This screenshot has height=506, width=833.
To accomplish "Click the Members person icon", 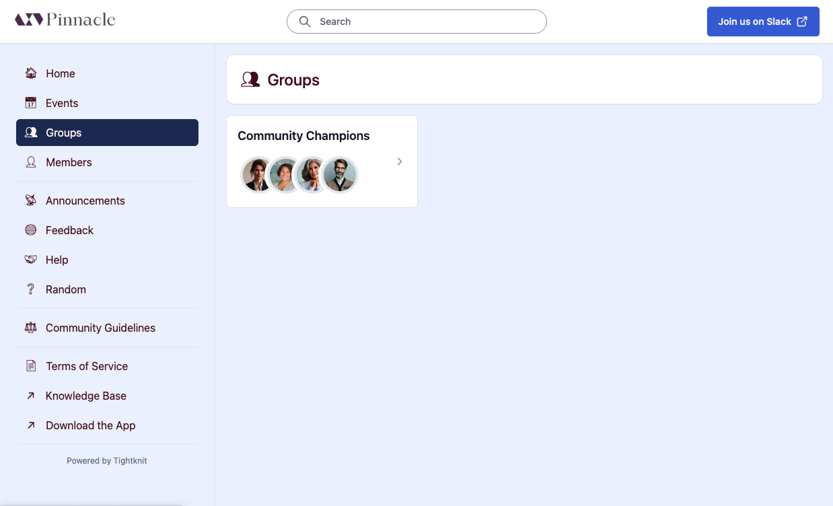I will tap(31, 162).
